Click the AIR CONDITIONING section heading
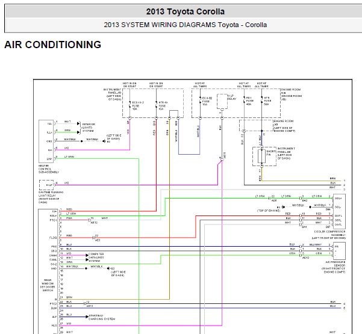The image size is (362, 334). (x=52, y=45)
